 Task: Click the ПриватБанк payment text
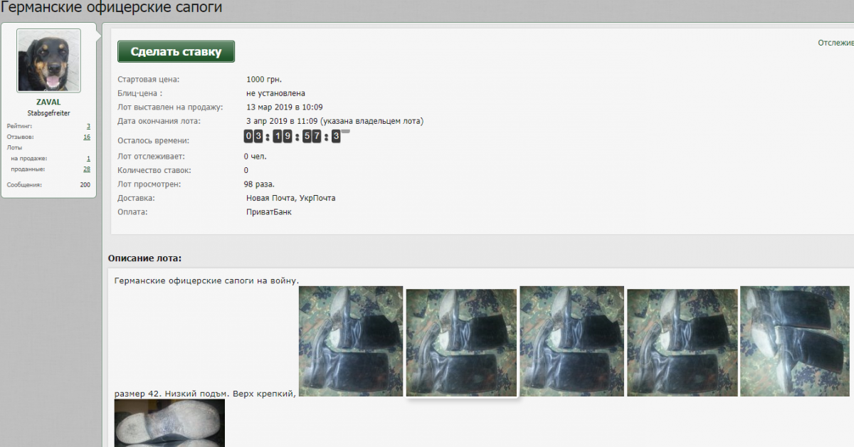pos(269,212)
